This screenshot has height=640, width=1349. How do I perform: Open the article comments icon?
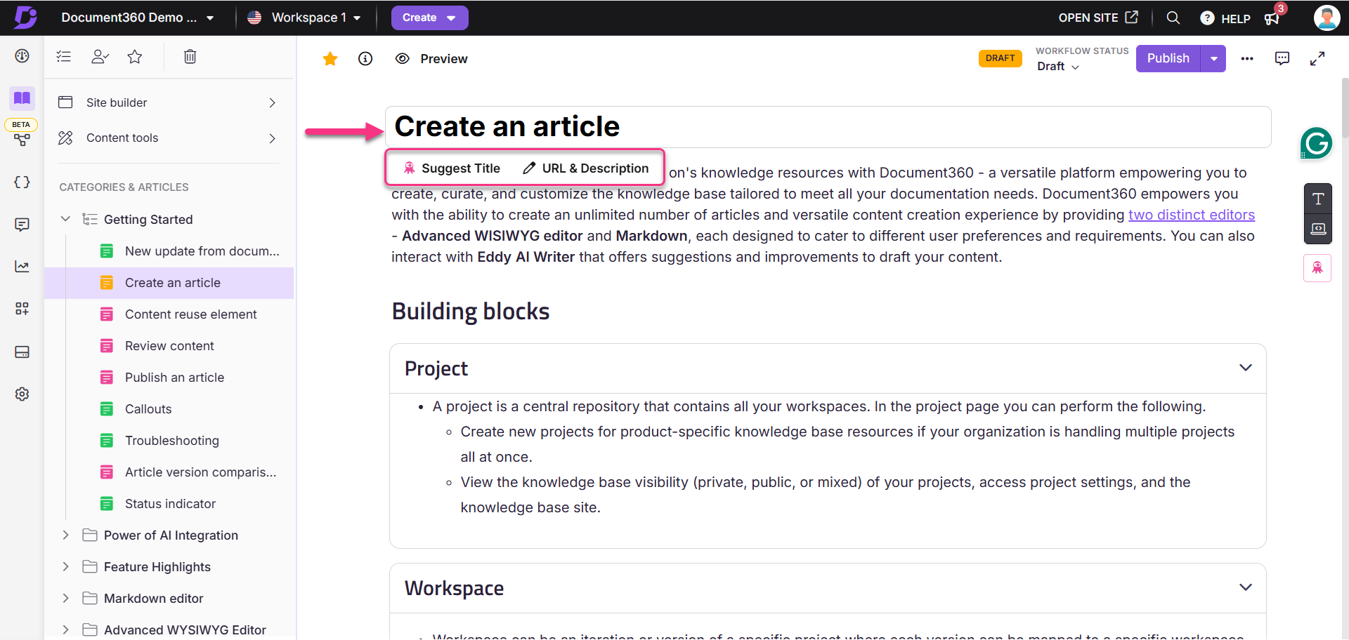1282,58
